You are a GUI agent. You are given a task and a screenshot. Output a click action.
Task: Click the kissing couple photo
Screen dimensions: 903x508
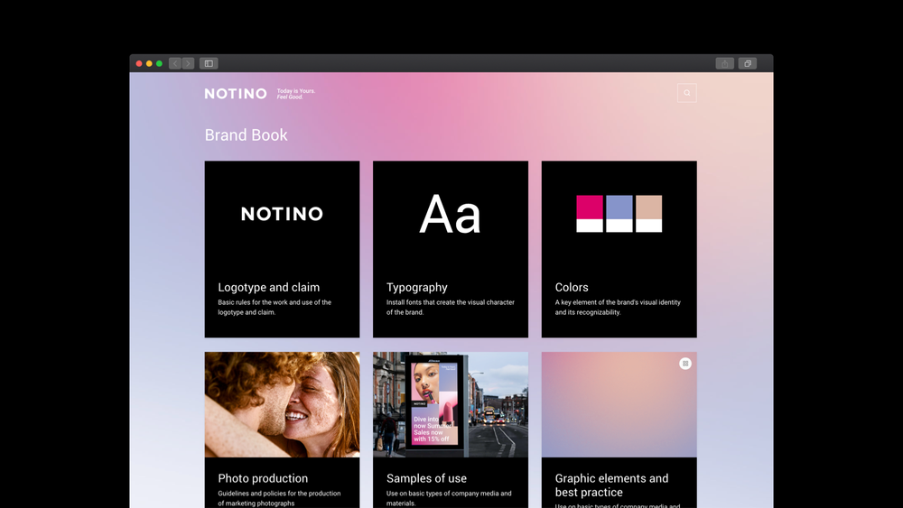point(282,404)
